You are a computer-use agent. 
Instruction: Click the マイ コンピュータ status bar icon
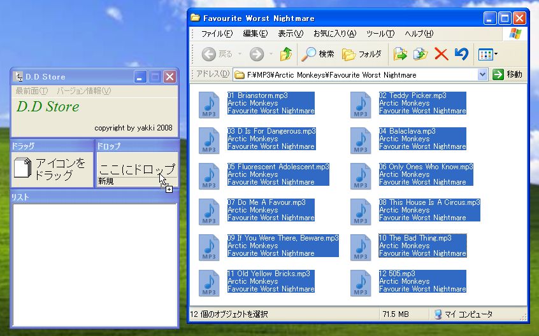click(438, 314)
